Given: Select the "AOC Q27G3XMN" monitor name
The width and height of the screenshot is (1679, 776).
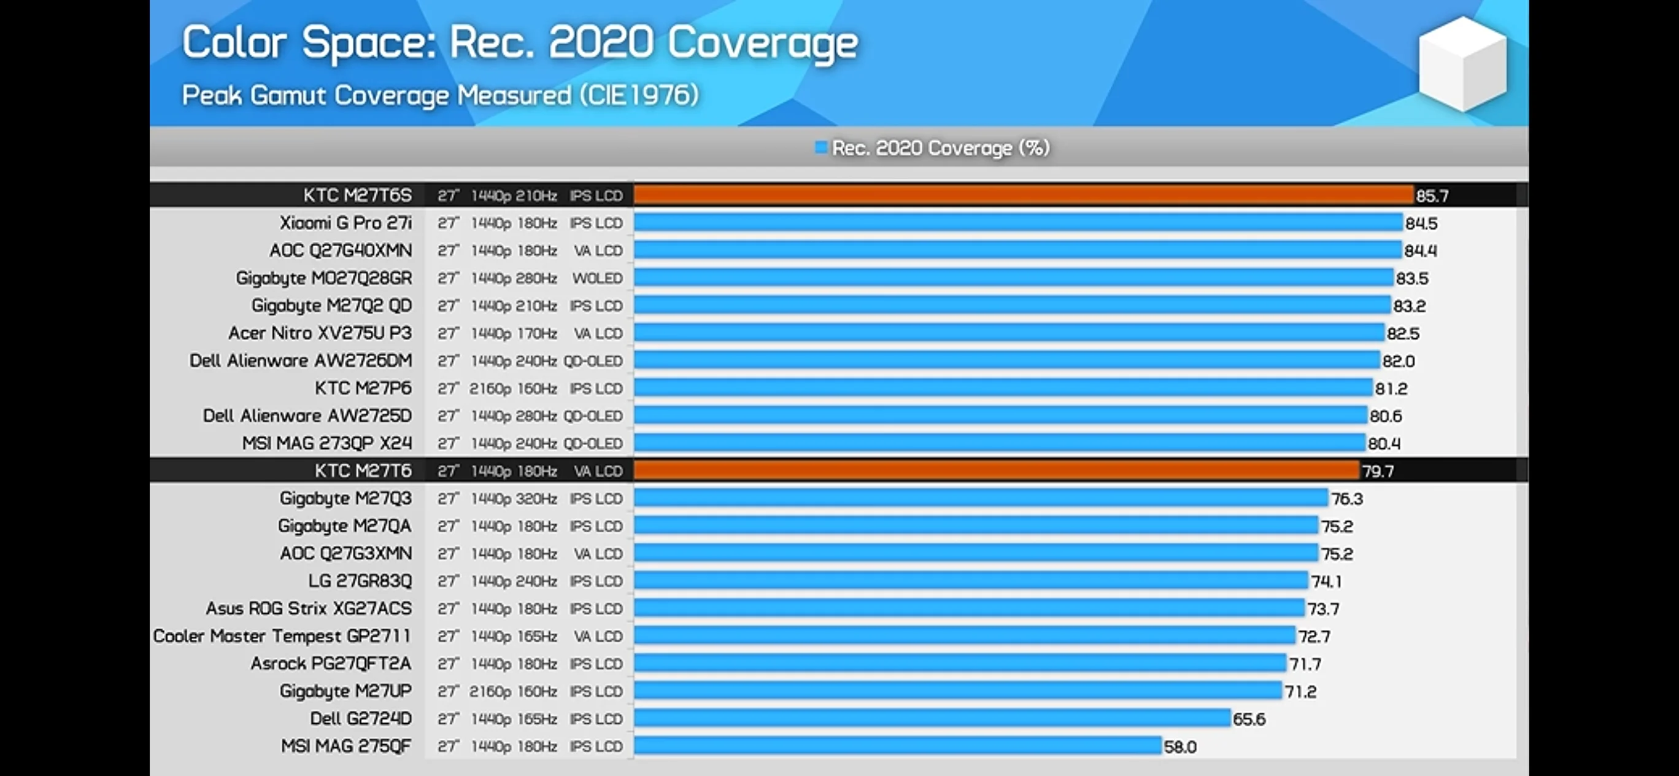Looking at the screenshot, I should (345, 554).
